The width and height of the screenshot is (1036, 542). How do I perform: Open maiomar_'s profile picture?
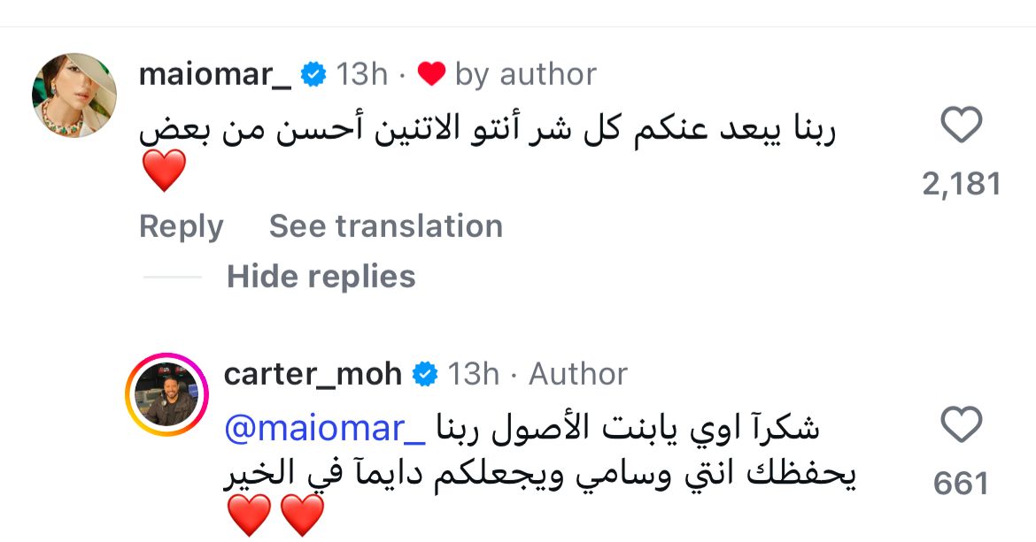(x=74, y=95)
